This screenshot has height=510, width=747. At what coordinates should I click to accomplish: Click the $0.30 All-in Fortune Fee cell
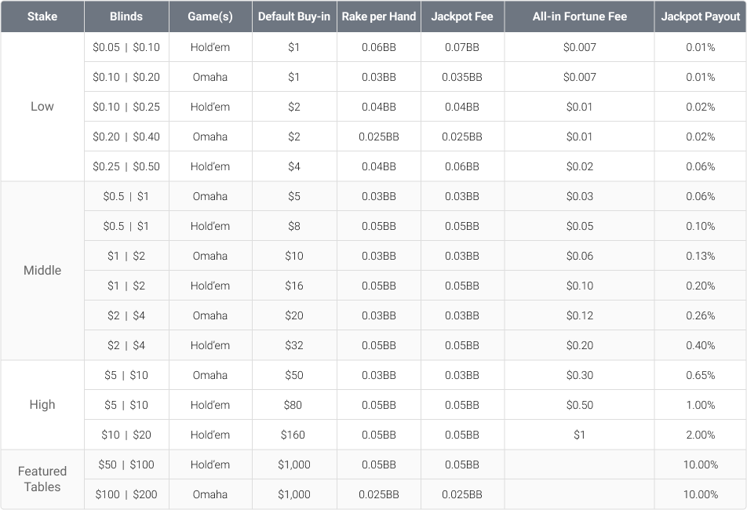pyautogui.click(x=579, y=375)
